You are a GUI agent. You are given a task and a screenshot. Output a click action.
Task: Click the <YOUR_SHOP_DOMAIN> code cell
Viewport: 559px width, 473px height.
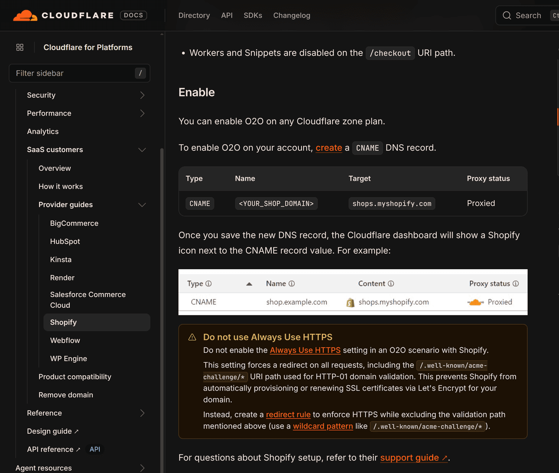click(276, 204)
